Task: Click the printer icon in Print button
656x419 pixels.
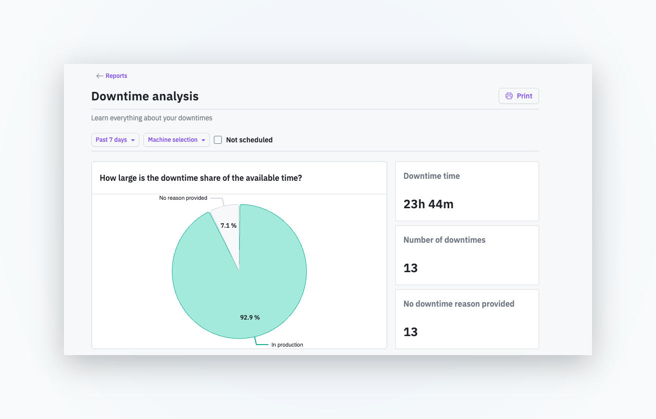Action: [x=509, y=96]
